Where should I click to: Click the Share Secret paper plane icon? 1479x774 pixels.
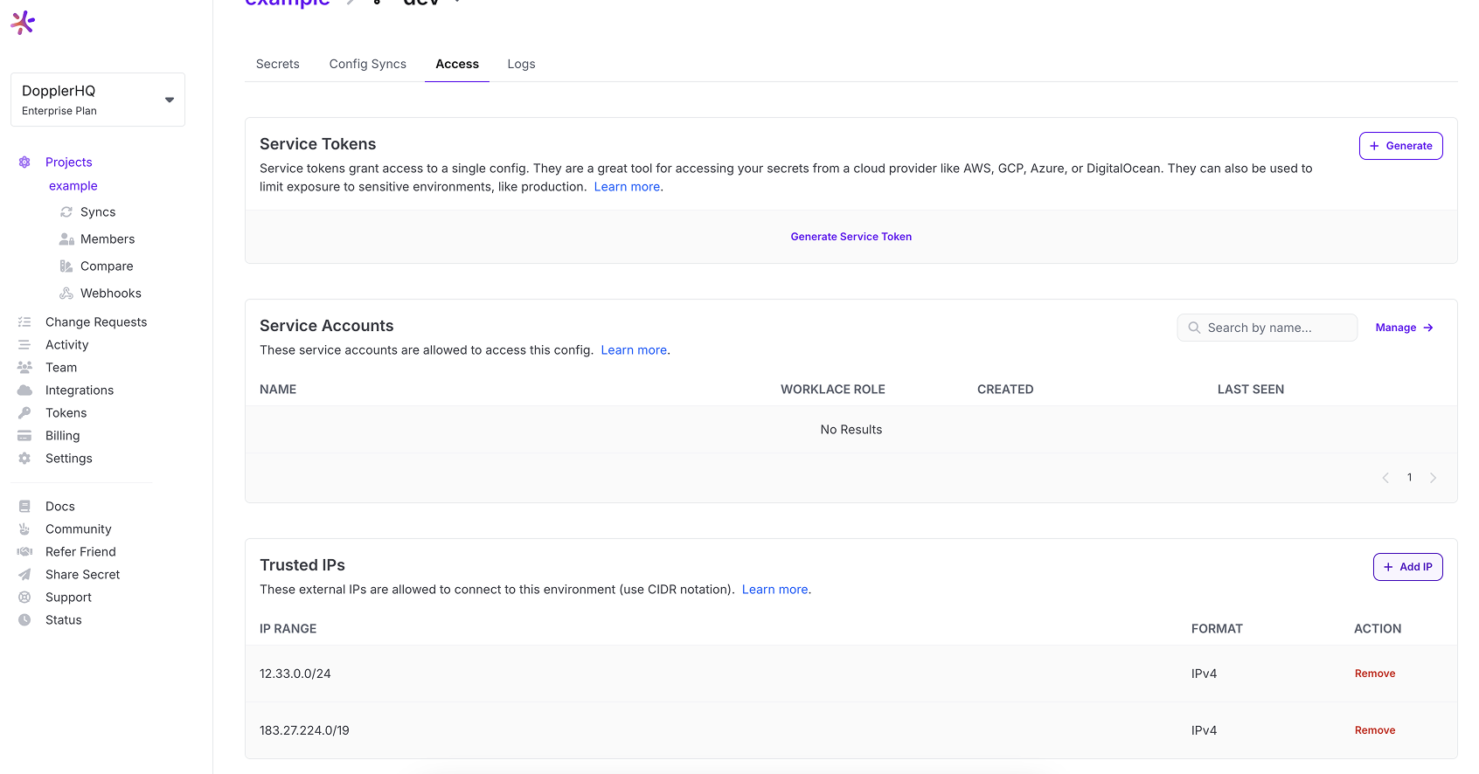24,575
